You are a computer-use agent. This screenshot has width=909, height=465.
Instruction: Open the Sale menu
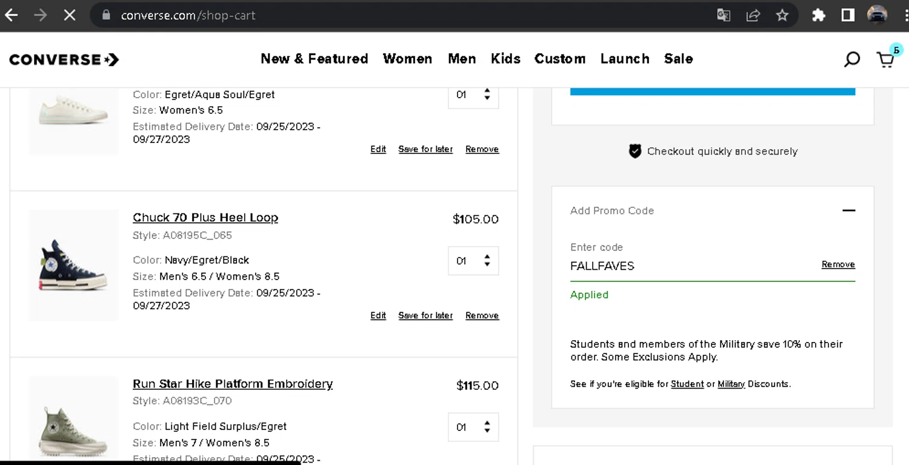click(x=678, y=59)
